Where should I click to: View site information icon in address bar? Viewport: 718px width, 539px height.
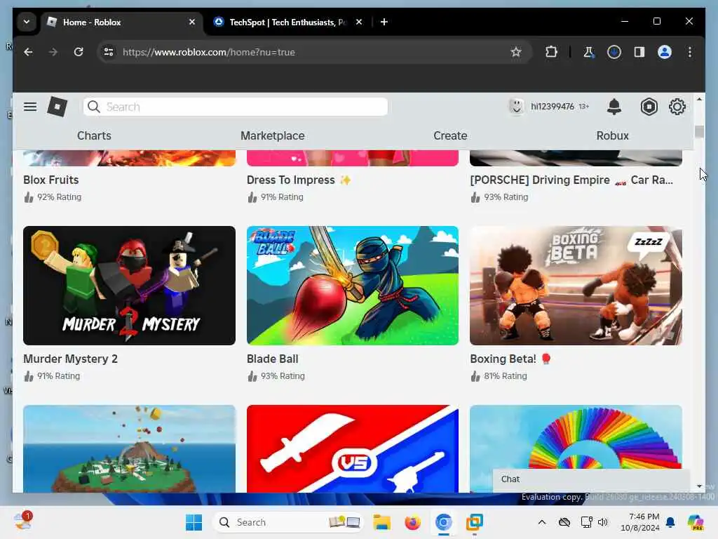tap(109, 52)
